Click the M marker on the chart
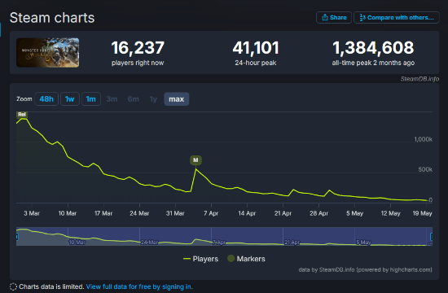448x293 pixels. point(195,160)
